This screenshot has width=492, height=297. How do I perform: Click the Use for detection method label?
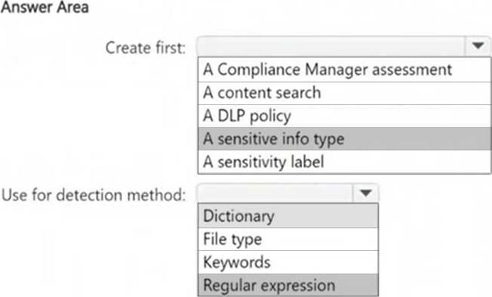[94, 194]
